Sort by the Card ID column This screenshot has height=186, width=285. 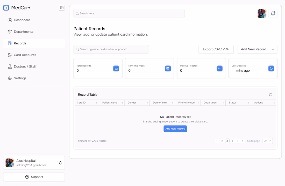point(87,103)
